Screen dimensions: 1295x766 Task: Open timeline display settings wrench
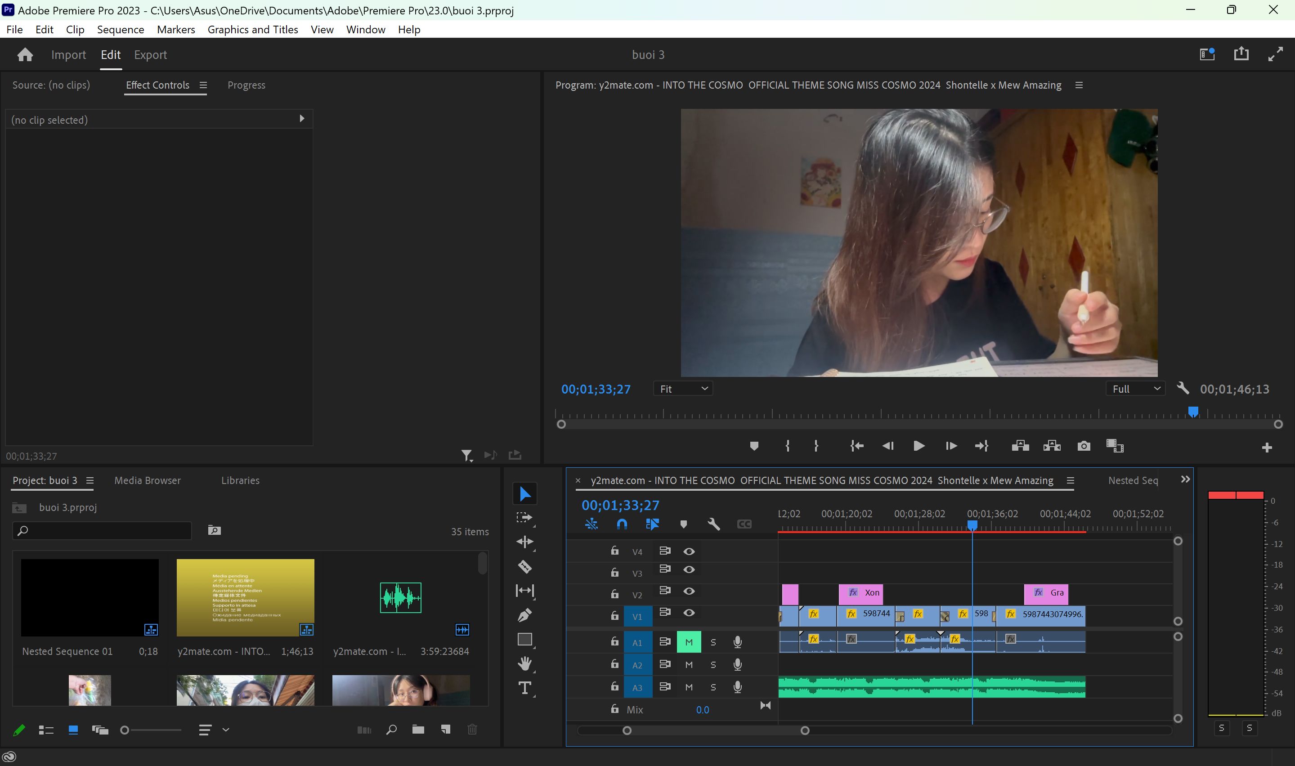coord(713,524)
